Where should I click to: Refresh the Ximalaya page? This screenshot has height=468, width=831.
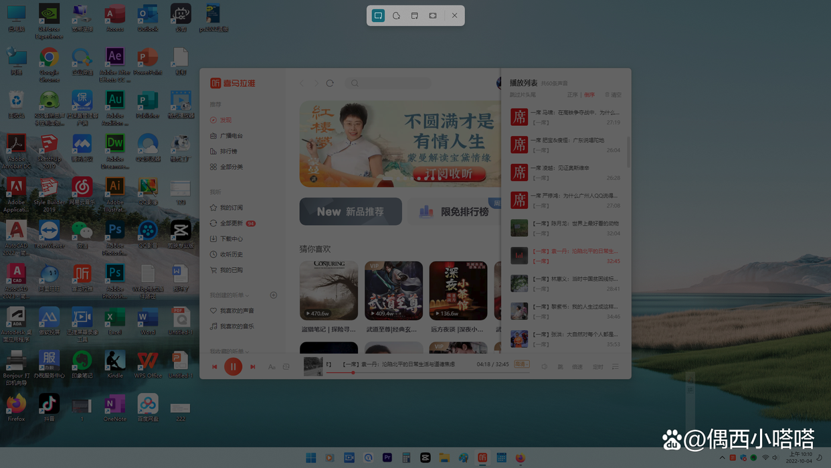(330, 83)
